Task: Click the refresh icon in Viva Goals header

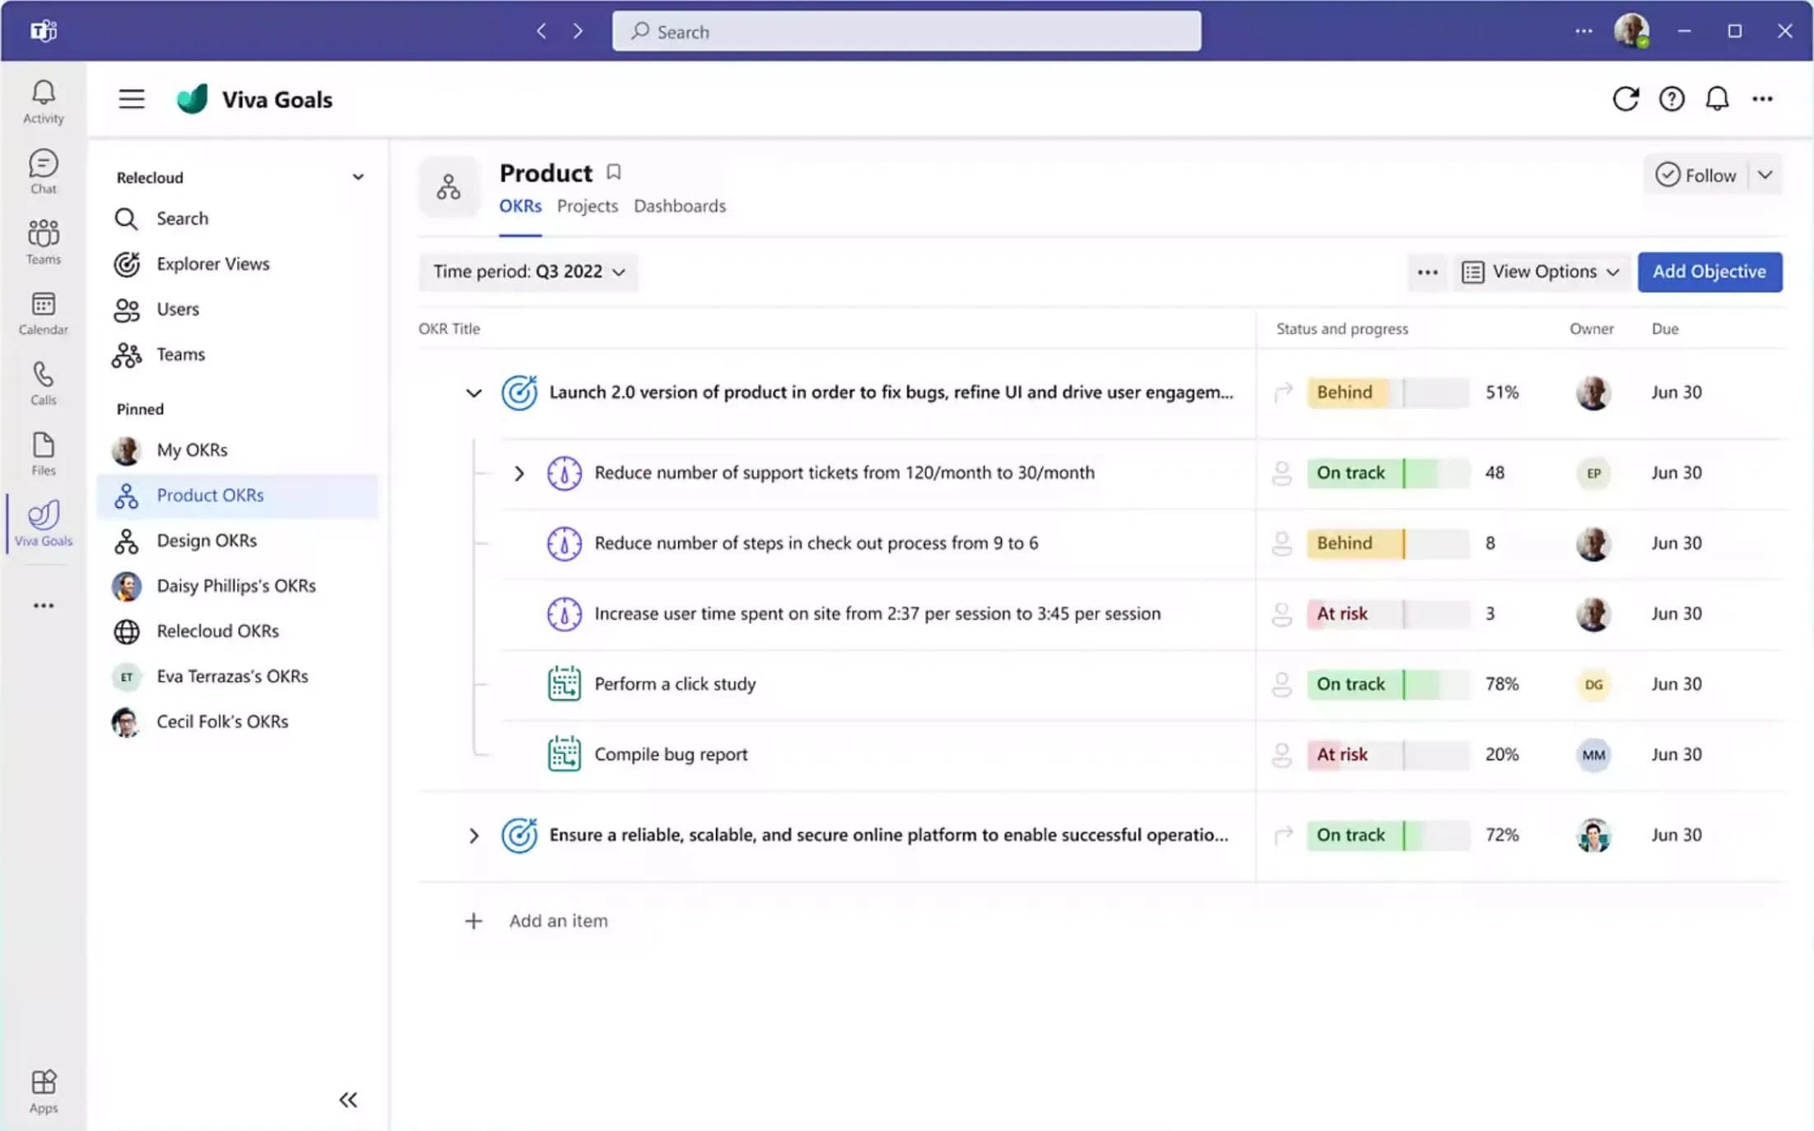Action: [x=1625, y=99]
